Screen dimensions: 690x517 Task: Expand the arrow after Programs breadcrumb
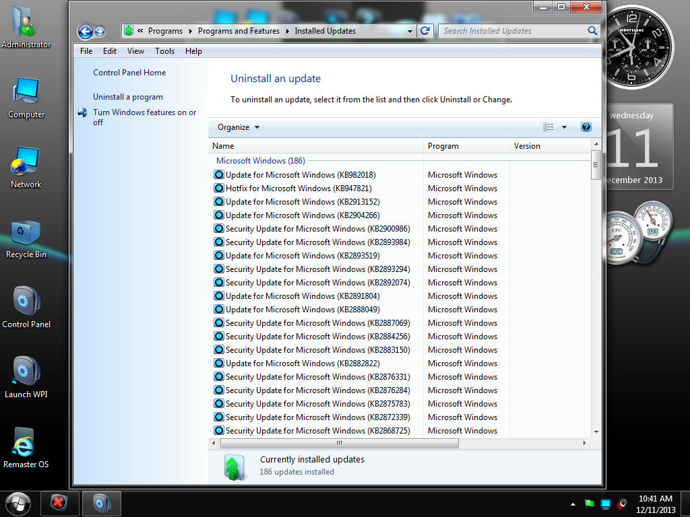click(190, 31)
